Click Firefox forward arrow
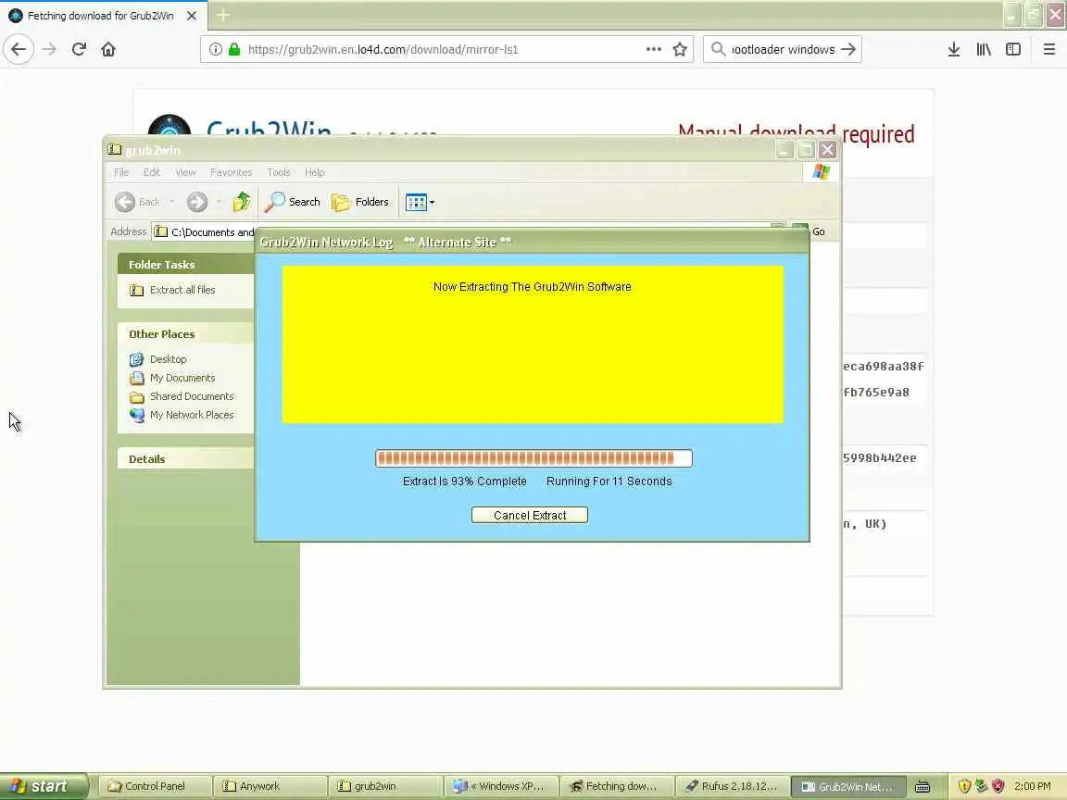1067x800 pixels. tap(49, 49)
